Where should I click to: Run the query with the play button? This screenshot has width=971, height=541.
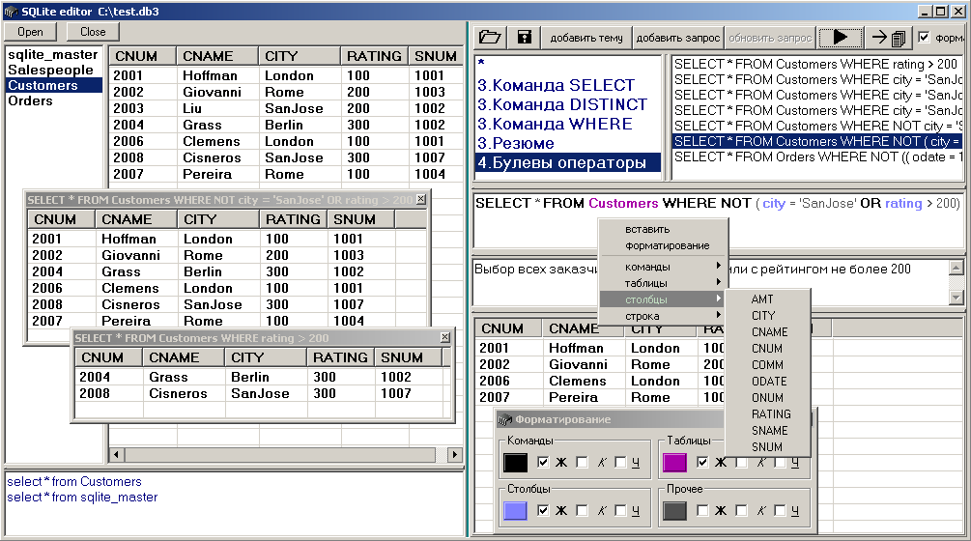coord(840,38)
